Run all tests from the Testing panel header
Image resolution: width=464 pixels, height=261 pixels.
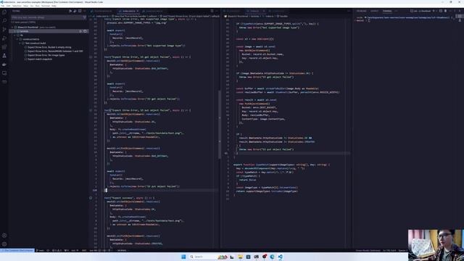coord(70,11)
